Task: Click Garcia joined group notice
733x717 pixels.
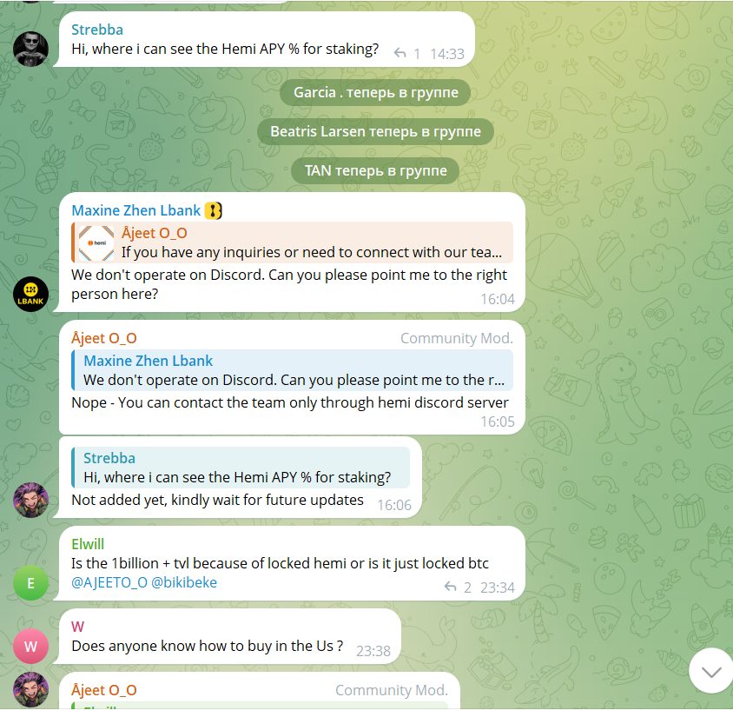Action: click(x=375, y=93)
